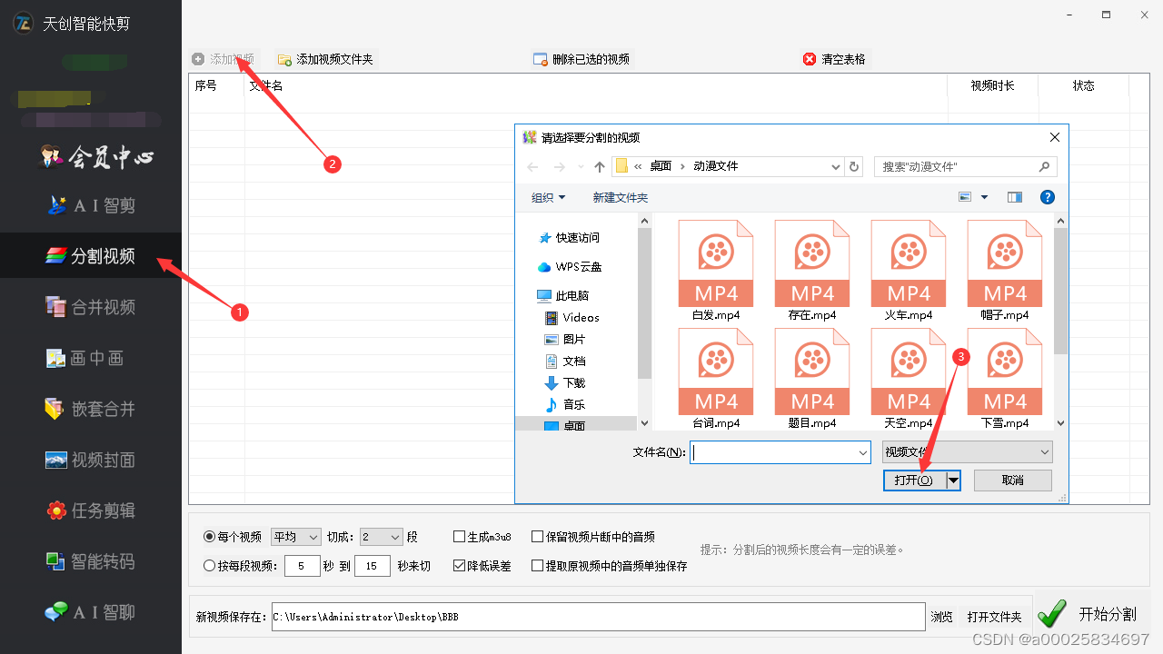The image size is (1163, 654).
Task: Click the 开始分割 button
Action: tap(1093, 614)
